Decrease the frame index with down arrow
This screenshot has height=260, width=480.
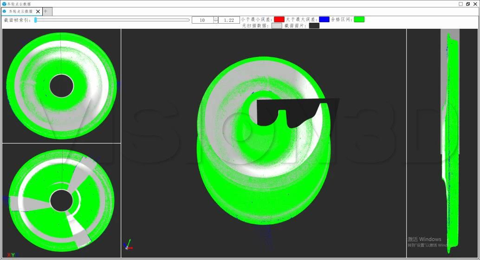pyautogui.click(x=216, y=22)
